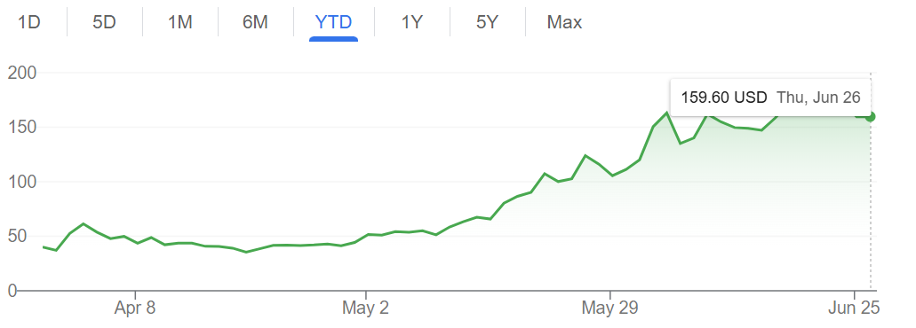Click the 150 price axis label
The image size is (916, 328).
[22, 128]
